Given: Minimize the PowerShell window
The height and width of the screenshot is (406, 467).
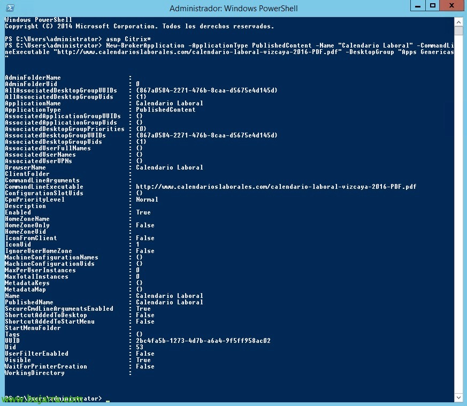Looking at the screenshot, I should [x=417, y=6].
